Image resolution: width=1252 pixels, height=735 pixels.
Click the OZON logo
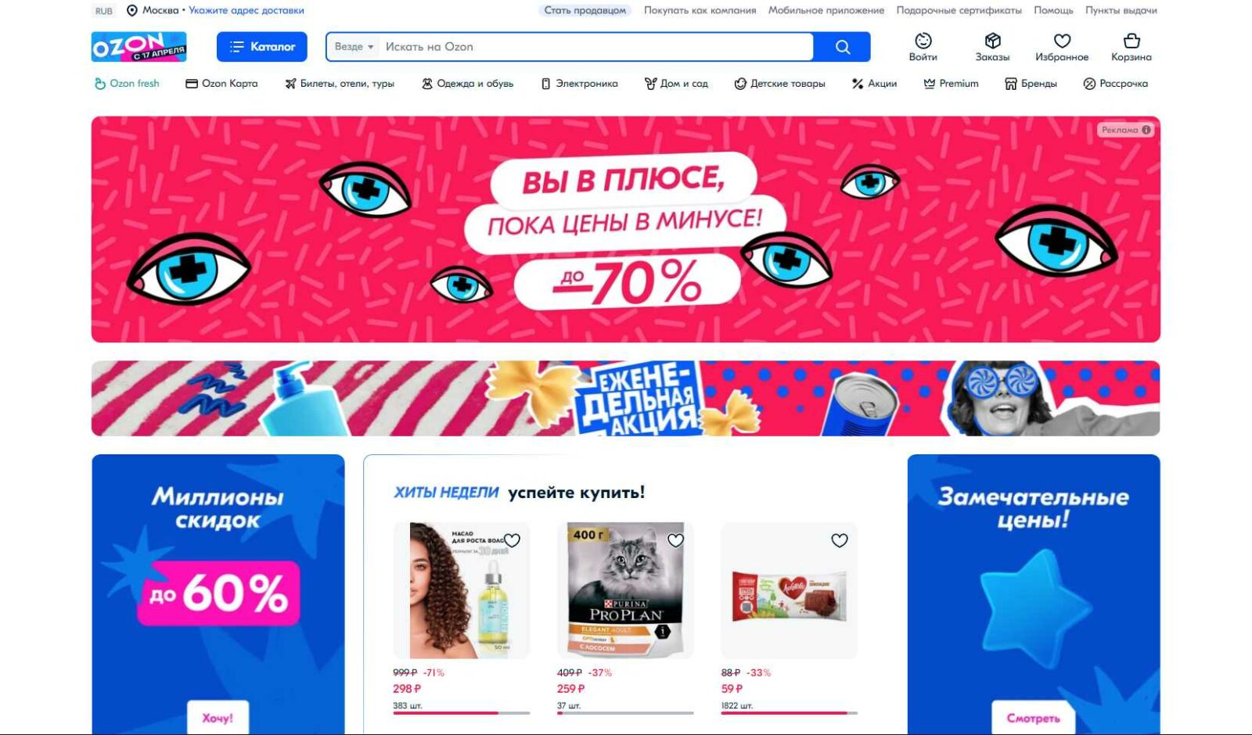pos(139,47)
